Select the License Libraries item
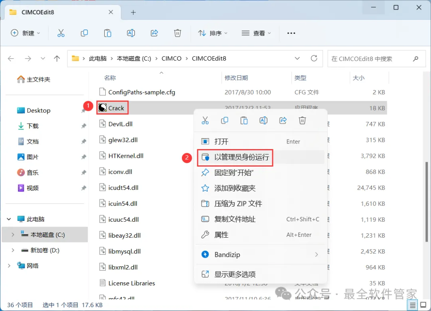Screen dimensions: 431x311 [x=127, y=283]
